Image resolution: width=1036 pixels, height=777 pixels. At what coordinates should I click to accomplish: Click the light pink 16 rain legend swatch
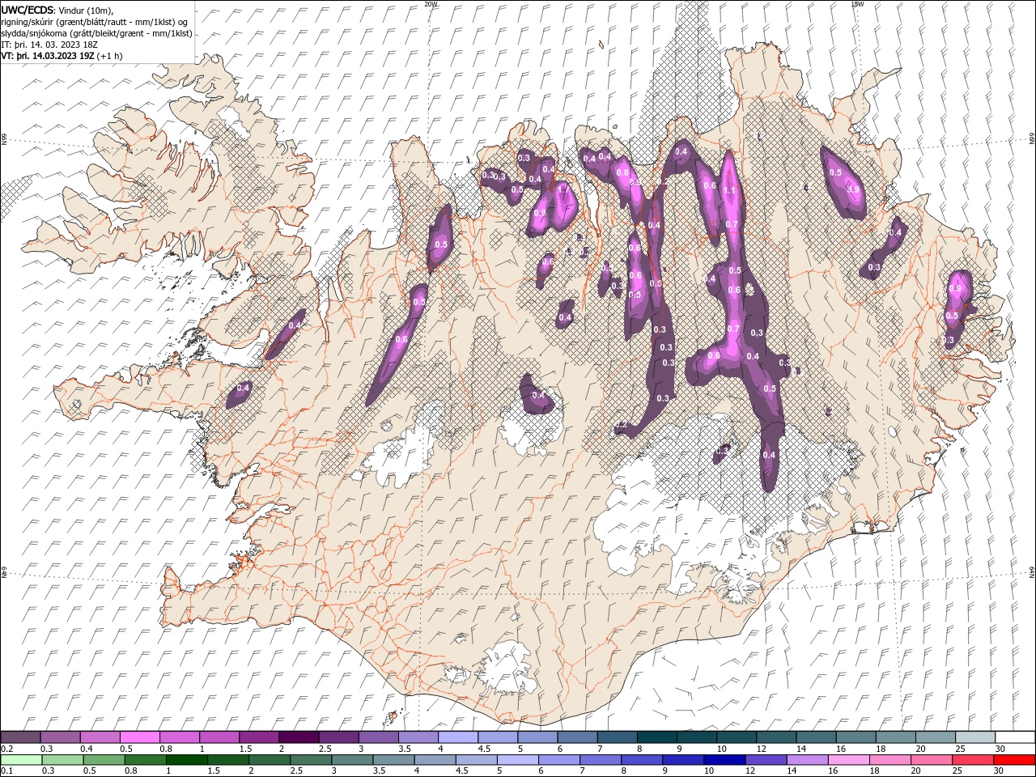[x=848, y=760]
